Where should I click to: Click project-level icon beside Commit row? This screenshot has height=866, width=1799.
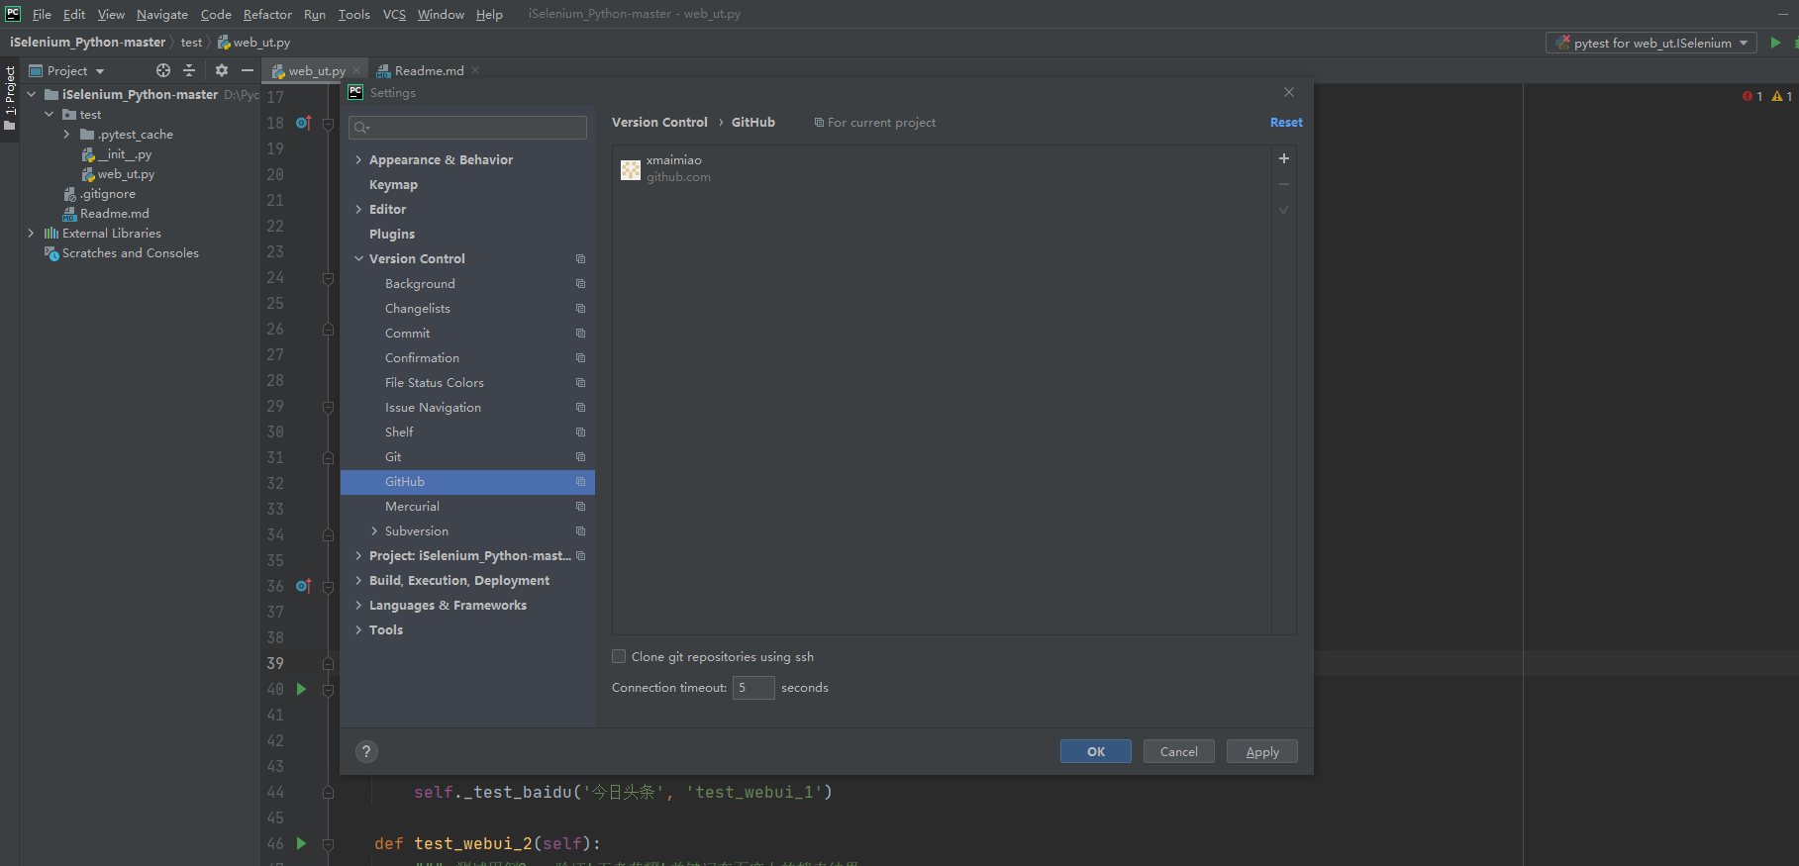(581, 334)
